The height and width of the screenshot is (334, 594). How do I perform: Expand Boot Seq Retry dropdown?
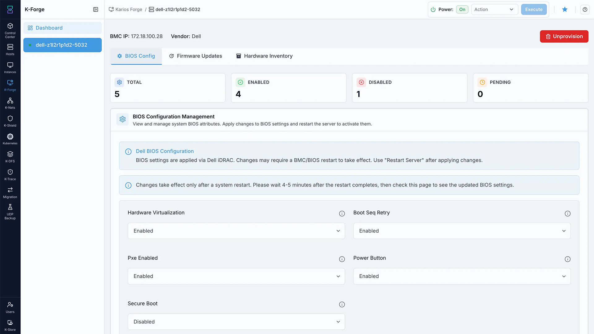(x=462, y=231)
